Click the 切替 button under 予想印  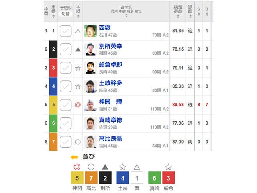(x=65, y=14)
